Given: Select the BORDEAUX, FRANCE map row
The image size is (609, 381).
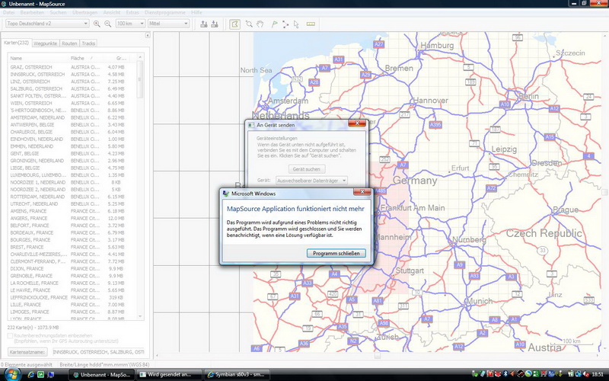Looking at the screenshot, I should coord(72,232).
